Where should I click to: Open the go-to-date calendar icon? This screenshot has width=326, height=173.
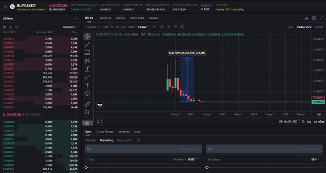coord(99,121)
